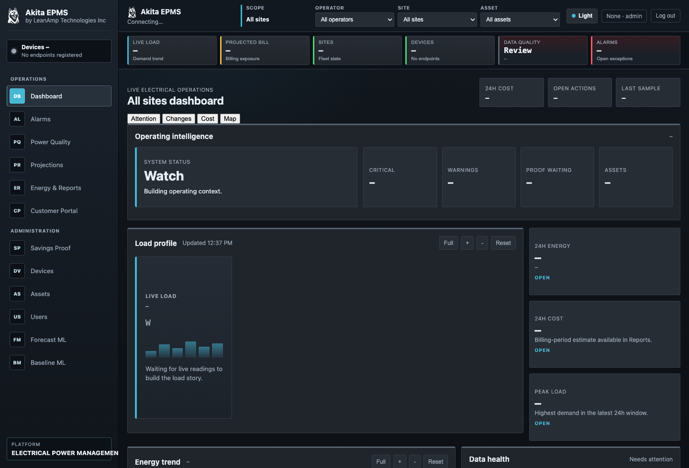The width and height of the screenshot is (689, 468).
Task: Click the Akita dog logo in the sidebar
Action: coord(14,16)
